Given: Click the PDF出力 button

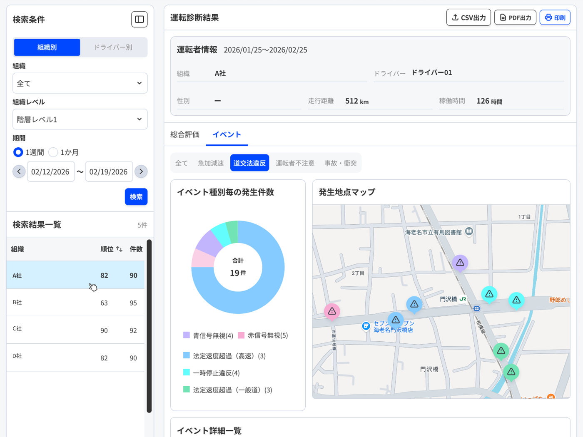Looking at the screenshot, I should [515, 17].
